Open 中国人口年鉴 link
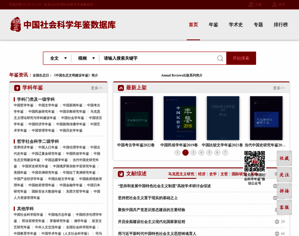299x236 pixels. (48, 147)
